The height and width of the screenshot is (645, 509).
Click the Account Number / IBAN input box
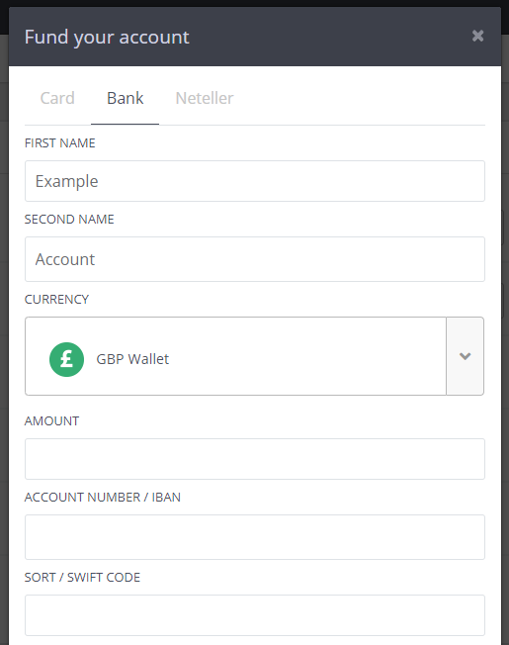click(255, 537)
